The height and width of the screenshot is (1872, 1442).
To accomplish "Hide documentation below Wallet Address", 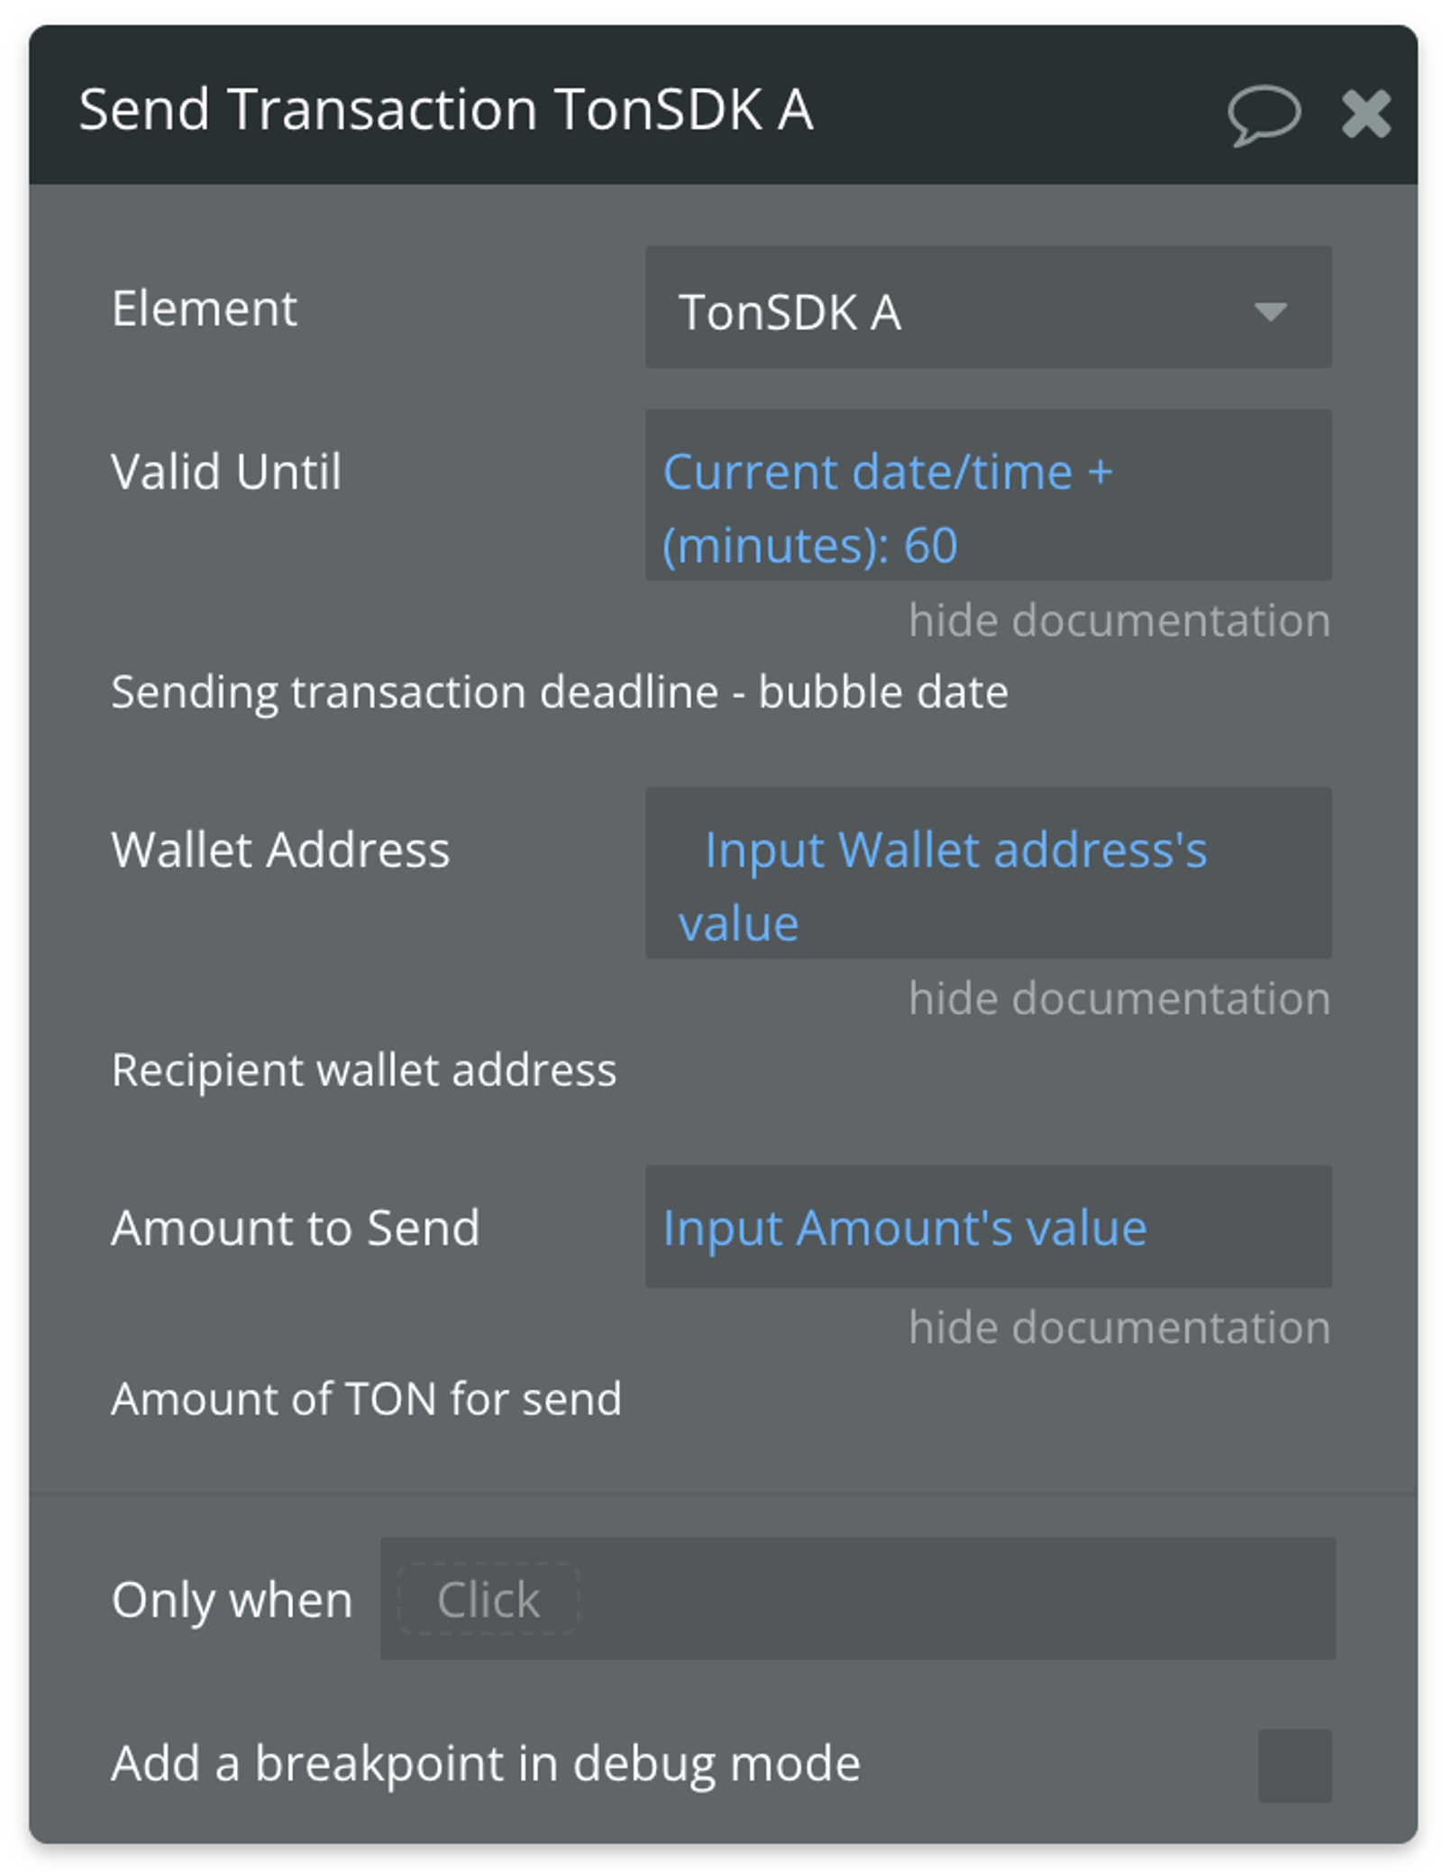I will (x=1119, y=997).
